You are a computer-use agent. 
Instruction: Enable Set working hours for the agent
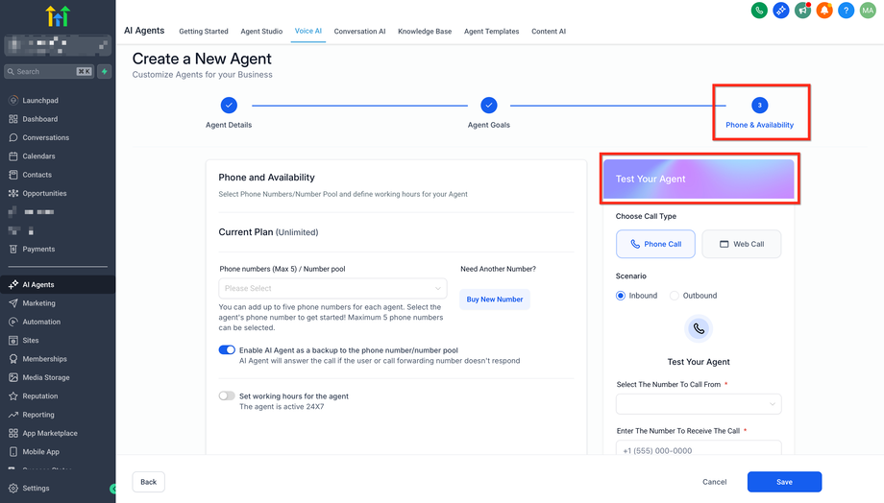pyautogui.click(x=227, y=396)
